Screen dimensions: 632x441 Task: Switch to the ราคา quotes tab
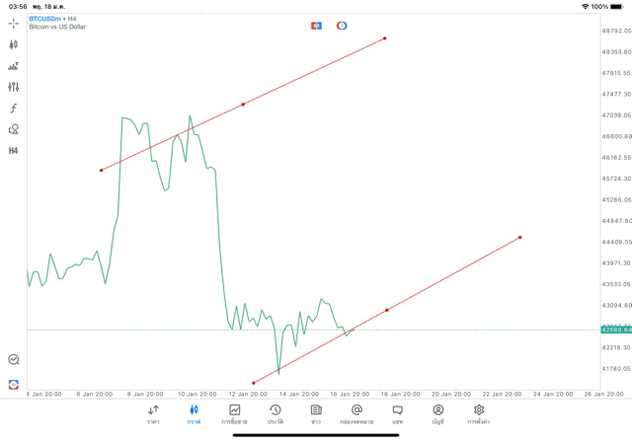pos(153,414)
